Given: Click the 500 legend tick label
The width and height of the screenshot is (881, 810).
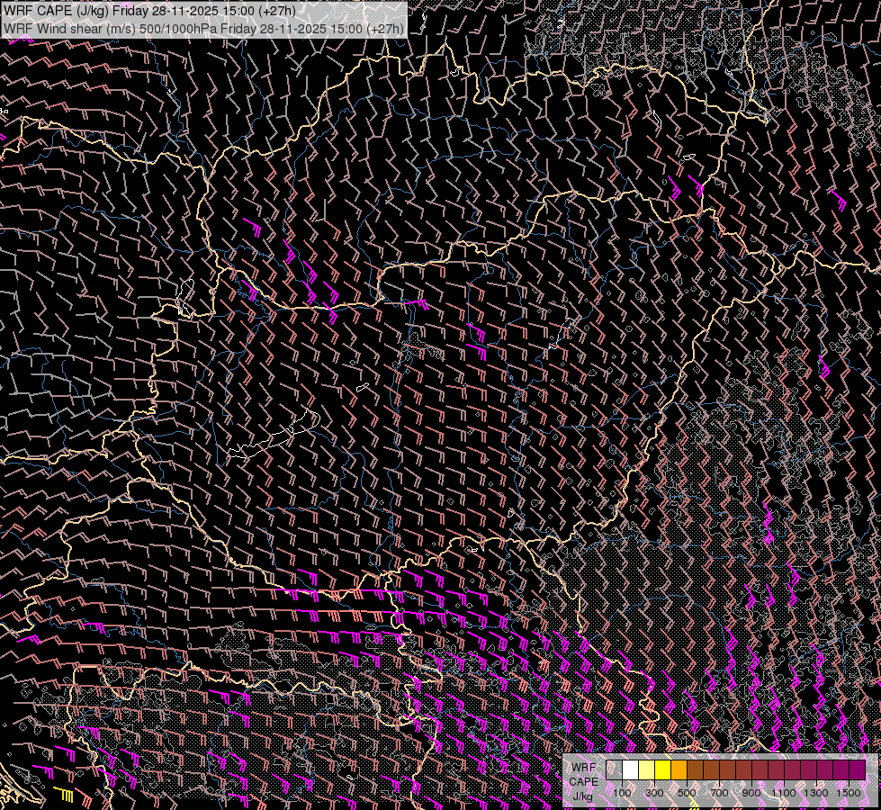Looking at the screenshot, I should coord(687,793).
